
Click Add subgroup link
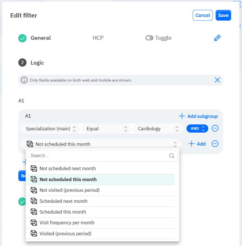click(198, 116)
